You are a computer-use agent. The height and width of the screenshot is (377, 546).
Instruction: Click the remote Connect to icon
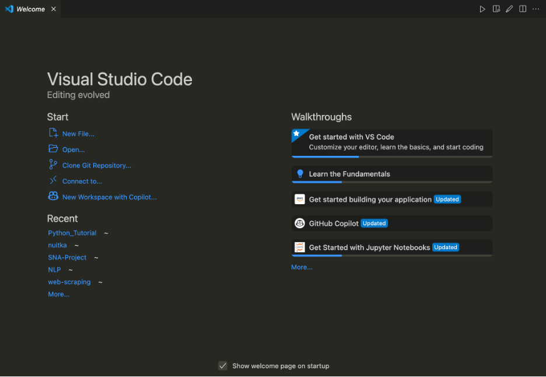(x=53, y=181)
